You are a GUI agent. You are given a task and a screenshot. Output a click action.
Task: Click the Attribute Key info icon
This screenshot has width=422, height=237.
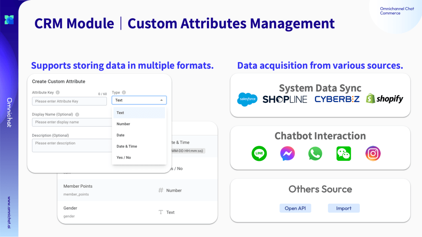click(x=58, y=93)
